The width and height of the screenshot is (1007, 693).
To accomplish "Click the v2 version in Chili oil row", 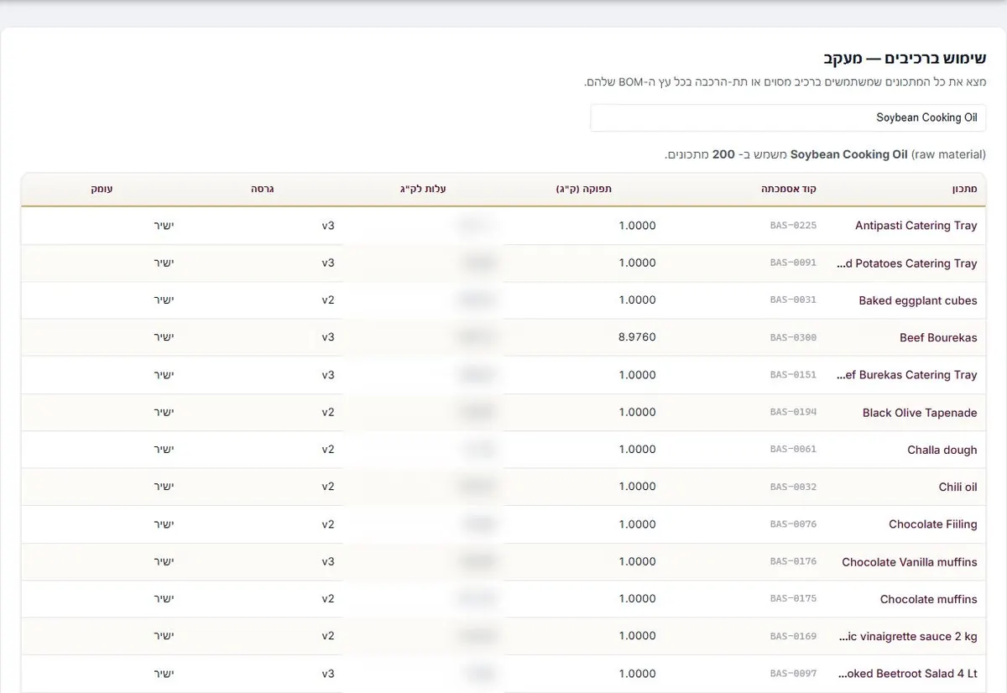I will [328, 487].
